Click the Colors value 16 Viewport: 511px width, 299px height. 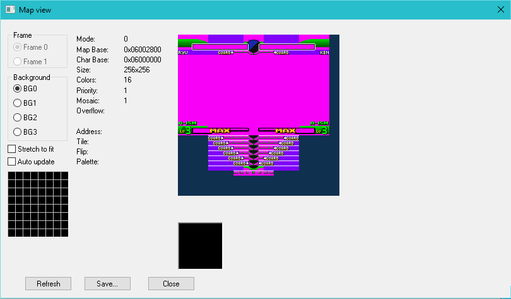click(127, 80)
